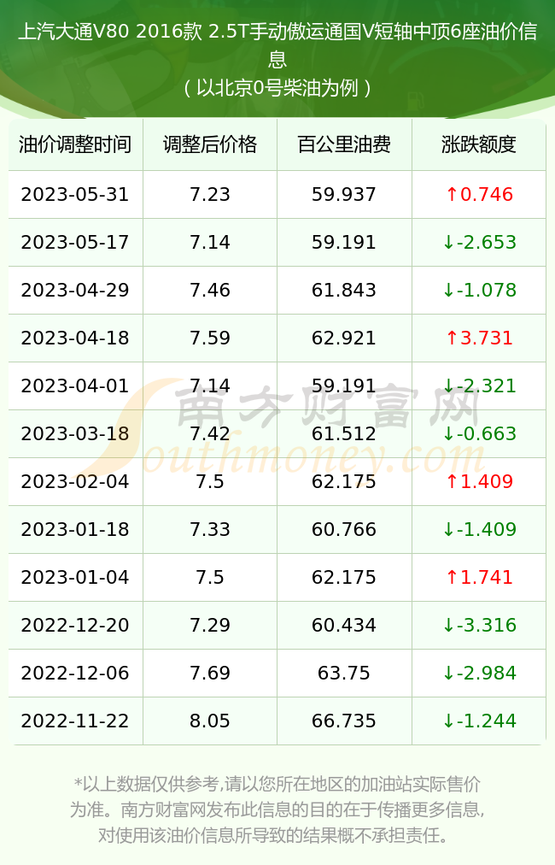The height and width of the screenshot is (865, 555).
Task: Click the green ↓-2.653 change value
Action: click(479, 242)
